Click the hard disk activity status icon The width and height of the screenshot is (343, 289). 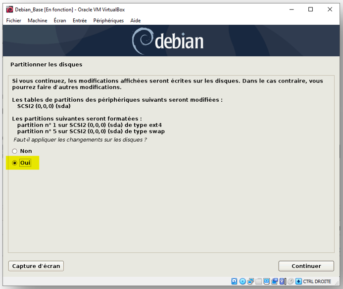(x=234, y=281)
